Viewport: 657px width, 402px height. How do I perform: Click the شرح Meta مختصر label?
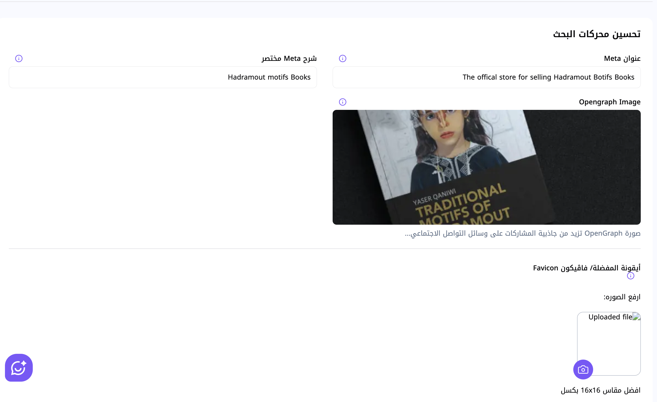coord(289,58)
